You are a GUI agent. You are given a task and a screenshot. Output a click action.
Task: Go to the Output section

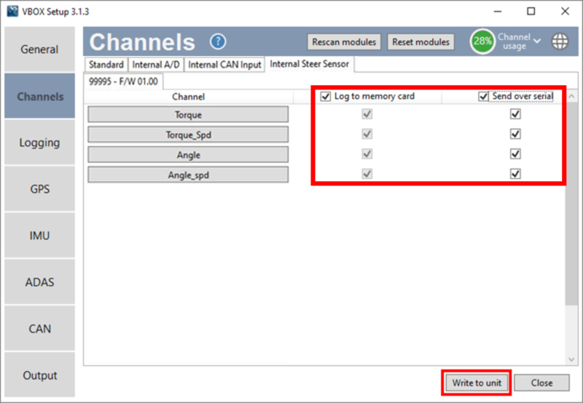(39, 375)
